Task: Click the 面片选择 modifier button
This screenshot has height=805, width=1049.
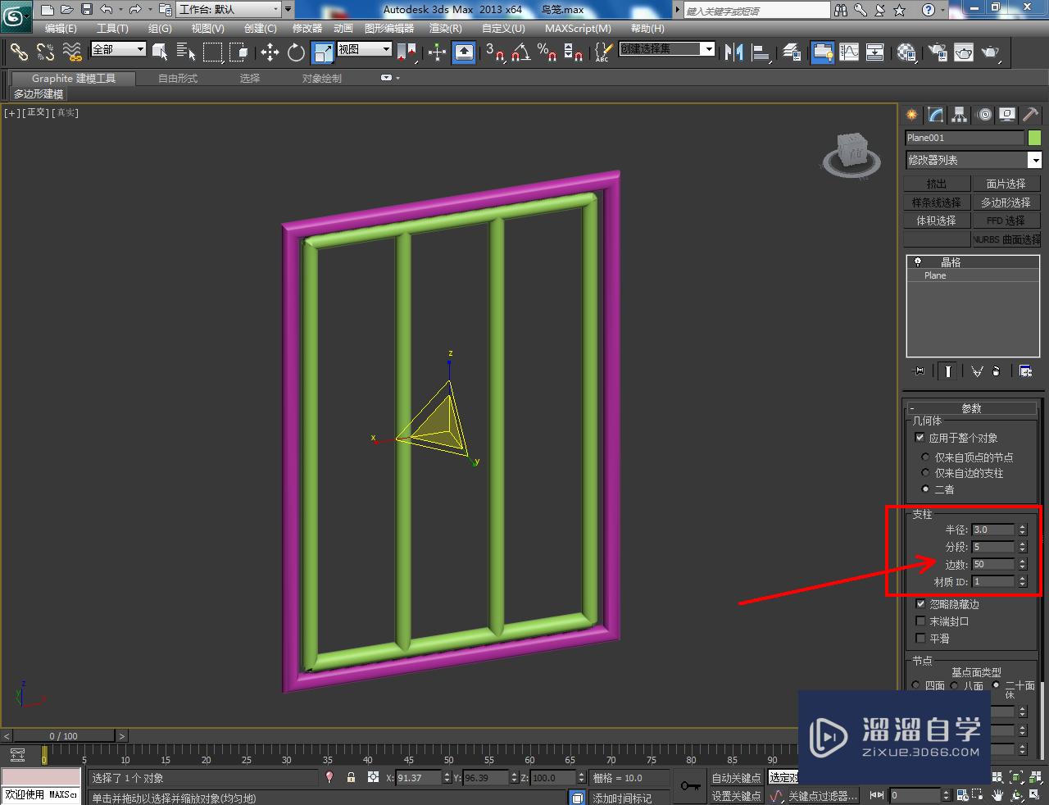Action: click(x=1006, y=184)
